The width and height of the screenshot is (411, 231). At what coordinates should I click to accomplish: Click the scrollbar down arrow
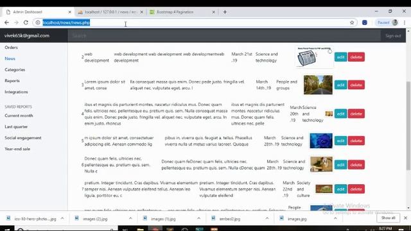(408, 208)
